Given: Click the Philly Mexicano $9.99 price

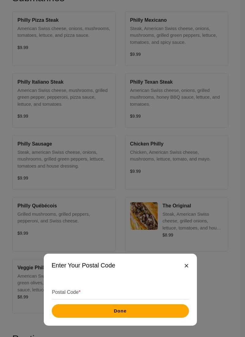Looking at the screenshot, I should (x=135, y=54).
